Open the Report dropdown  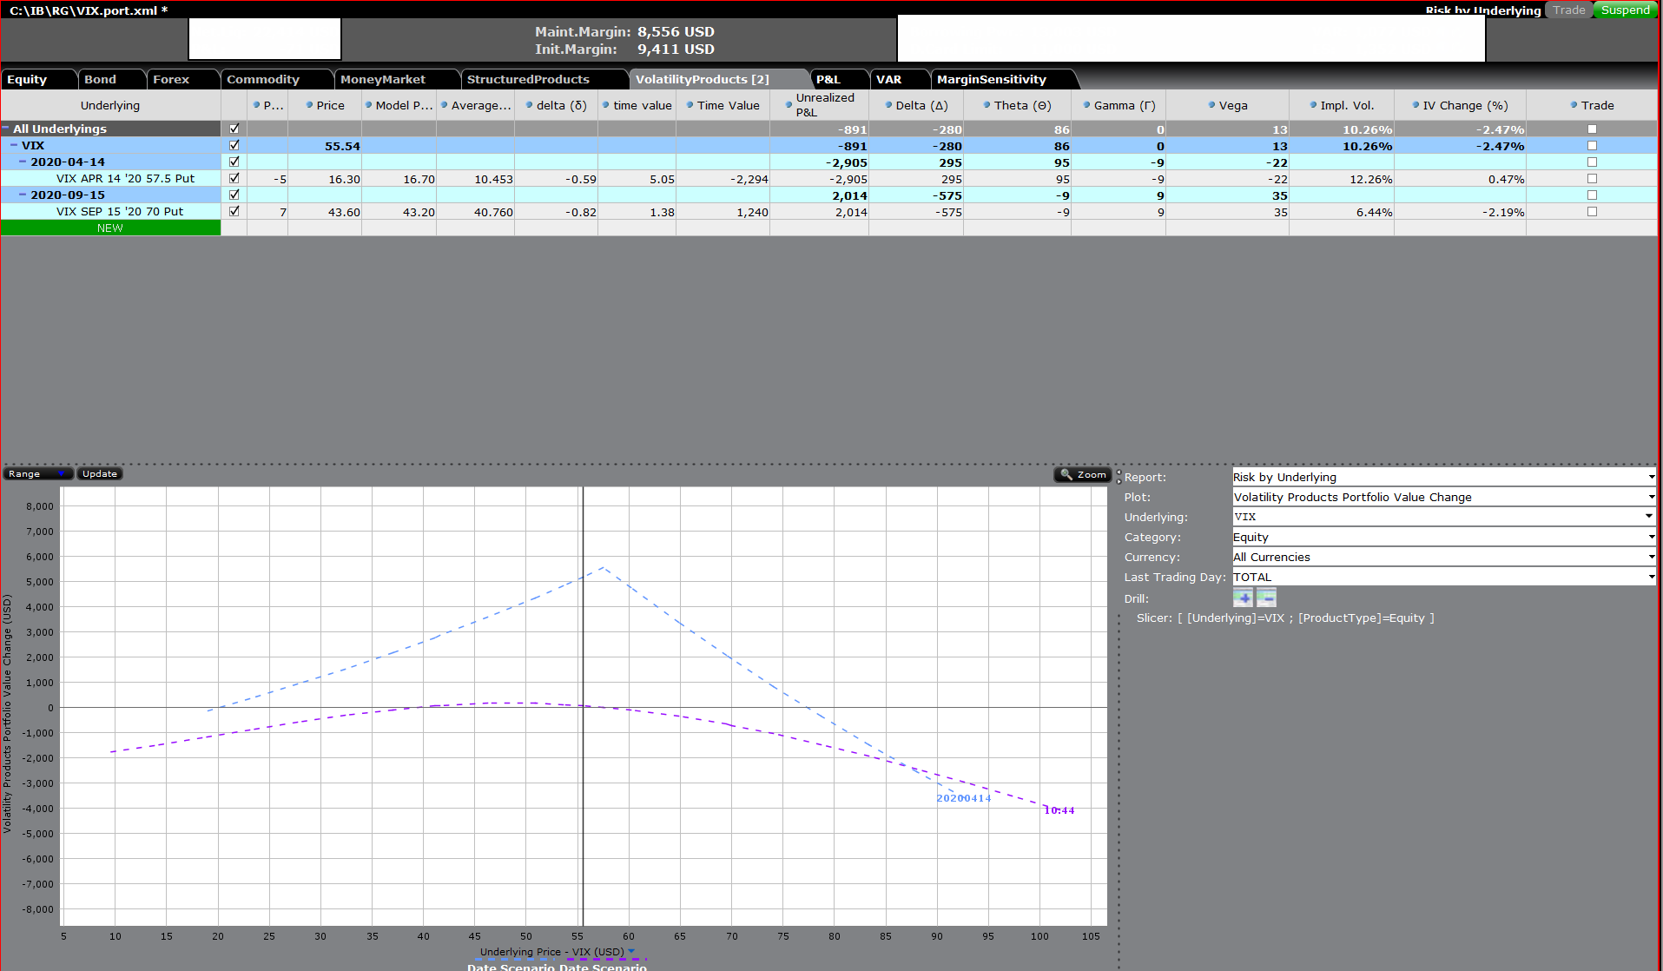coord(1647,477)
